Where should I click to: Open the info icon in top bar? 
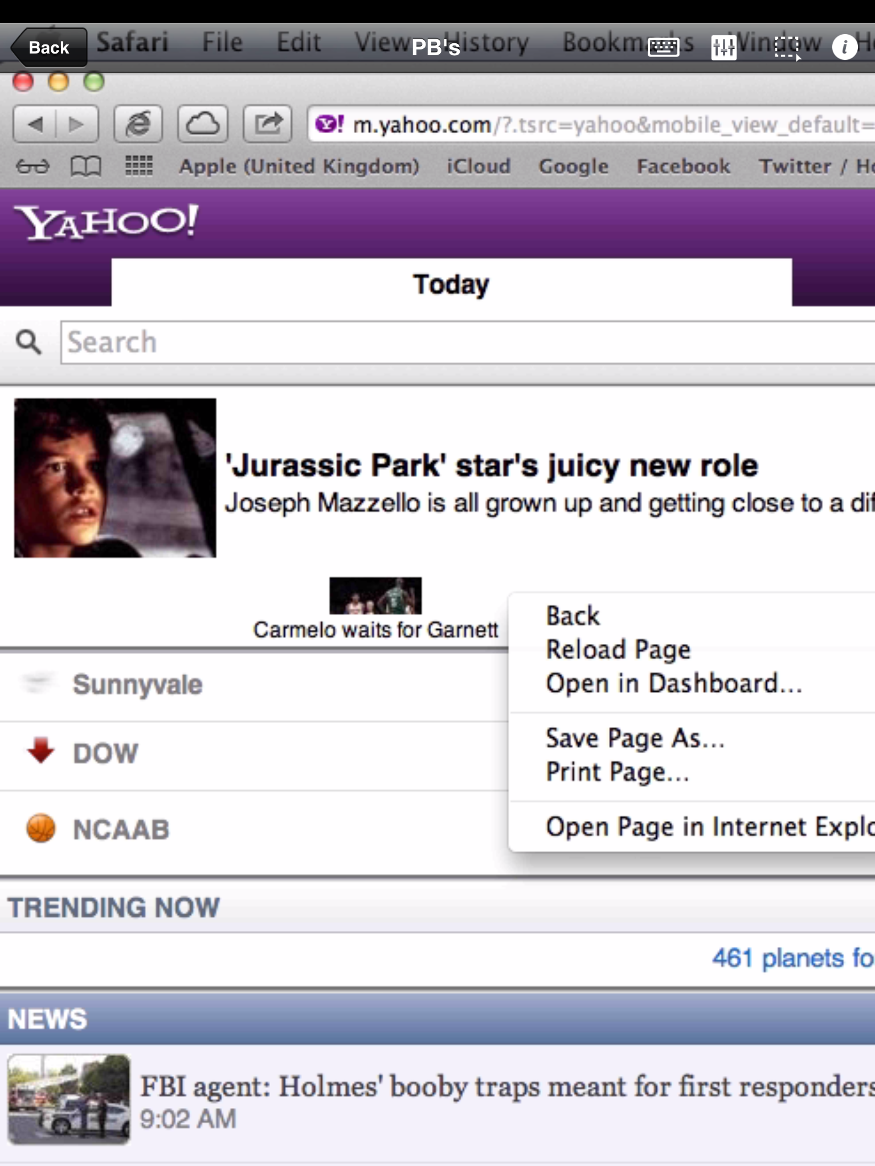(x=844, y=47)
